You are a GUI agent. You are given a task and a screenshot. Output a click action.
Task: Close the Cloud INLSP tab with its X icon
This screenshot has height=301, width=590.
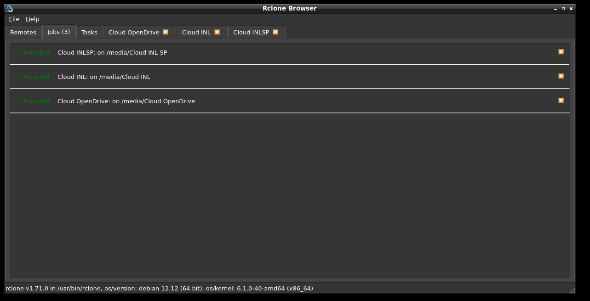[x=275, y=32]
